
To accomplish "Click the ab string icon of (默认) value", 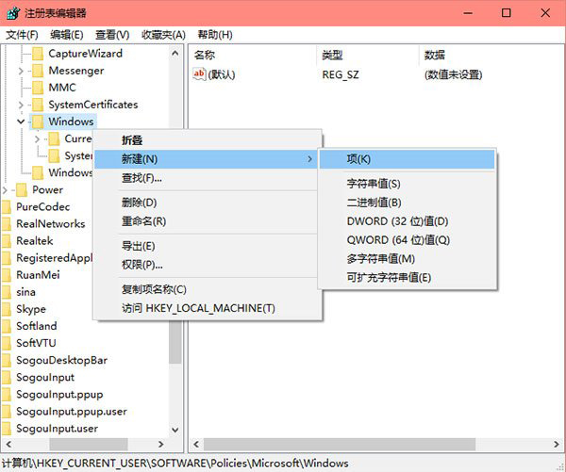I will pyautogui.click(x=199, y=74).
